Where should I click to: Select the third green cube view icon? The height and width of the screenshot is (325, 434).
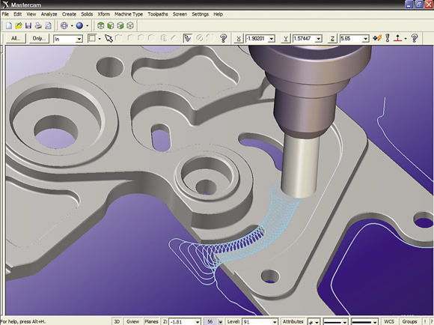(120, 25)
